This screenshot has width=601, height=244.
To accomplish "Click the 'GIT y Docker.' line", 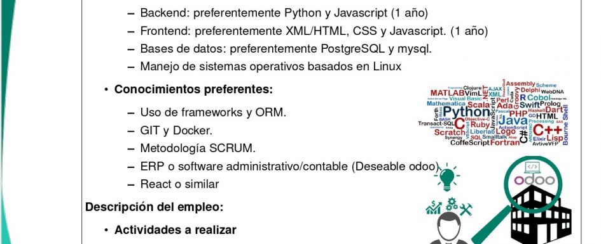I will [x=176, y=131].
